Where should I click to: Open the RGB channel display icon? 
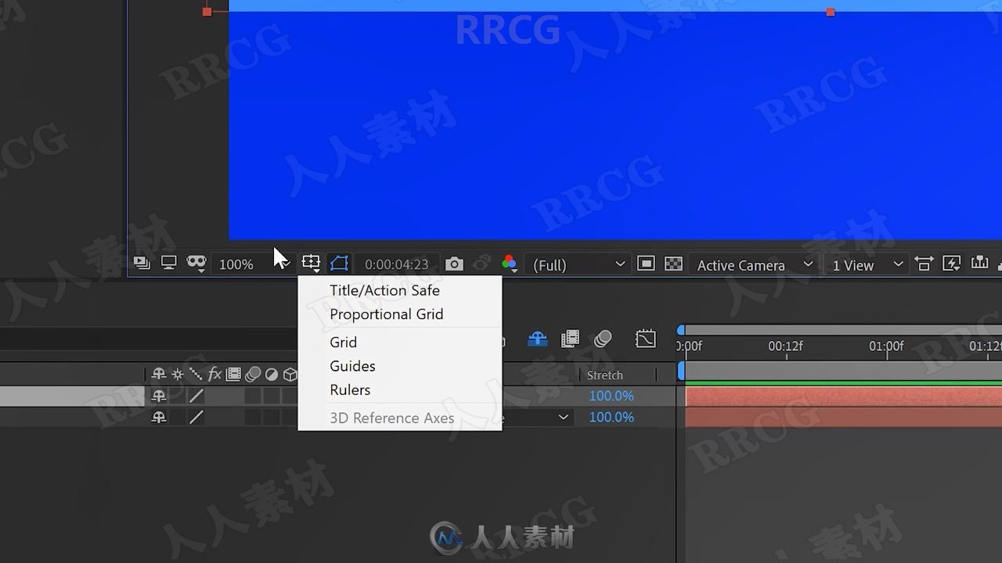pos(509,264)
